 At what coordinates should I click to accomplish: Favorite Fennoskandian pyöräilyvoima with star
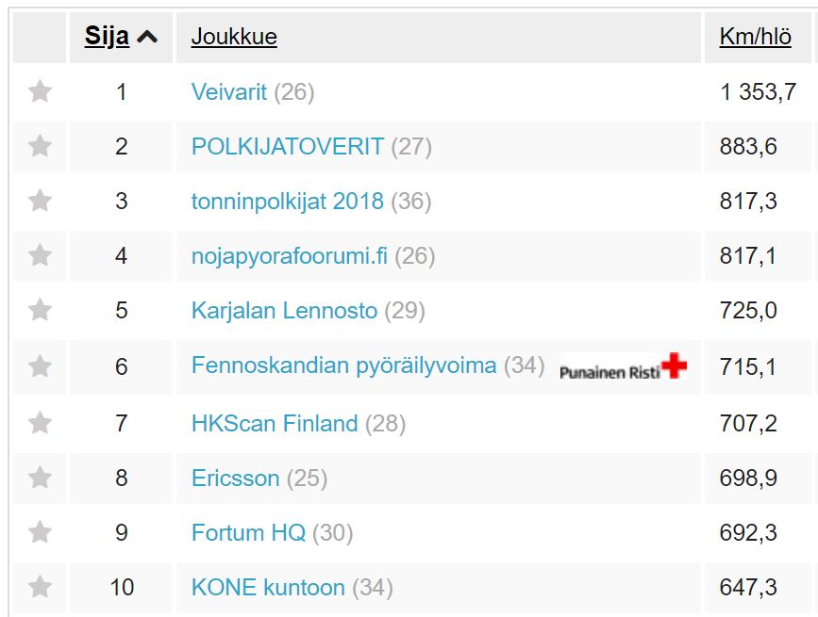(40, 366)
